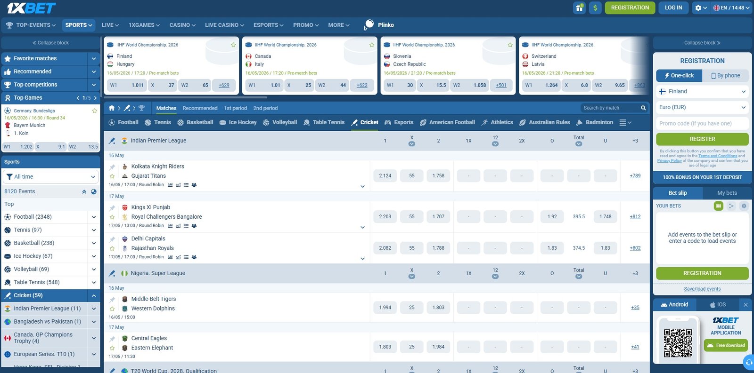Open the bar chart statistics icon for Kolkata Knight Riders match
The image size is (754, 373).
tap(170, 185)
